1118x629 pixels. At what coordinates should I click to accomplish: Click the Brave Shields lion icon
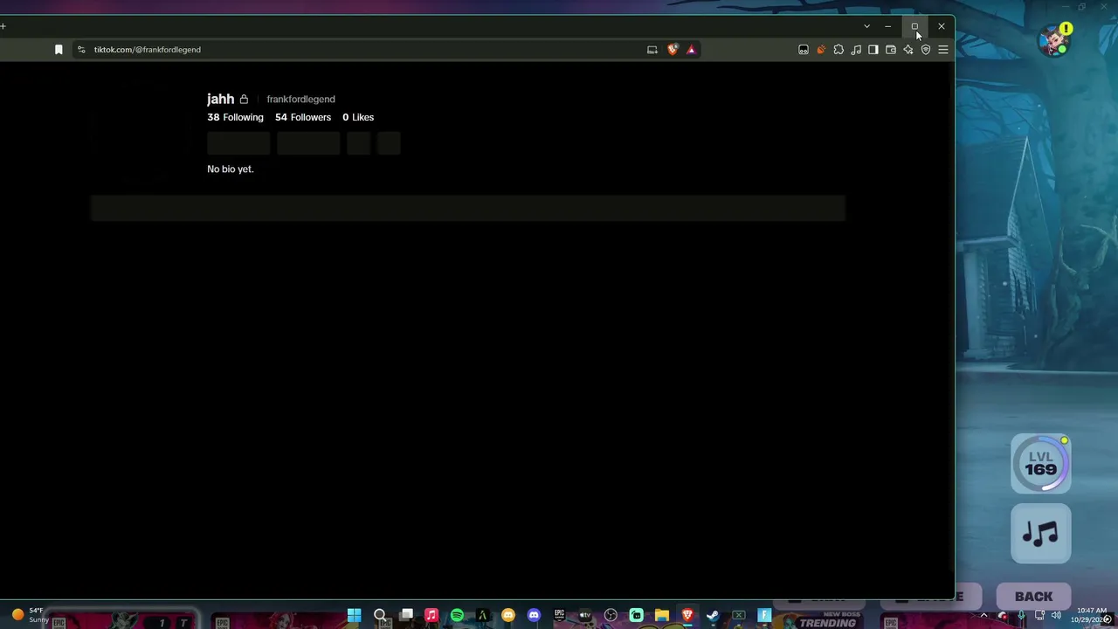(x=672, y=50)
